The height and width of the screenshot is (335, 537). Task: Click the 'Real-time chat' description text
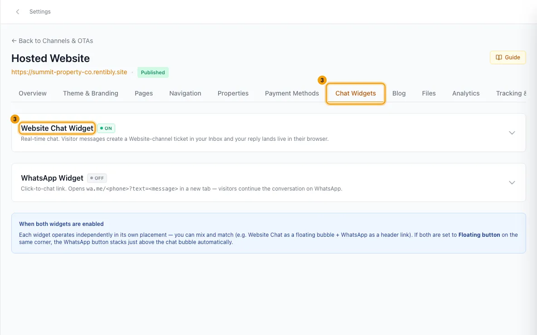coord(175,139)
